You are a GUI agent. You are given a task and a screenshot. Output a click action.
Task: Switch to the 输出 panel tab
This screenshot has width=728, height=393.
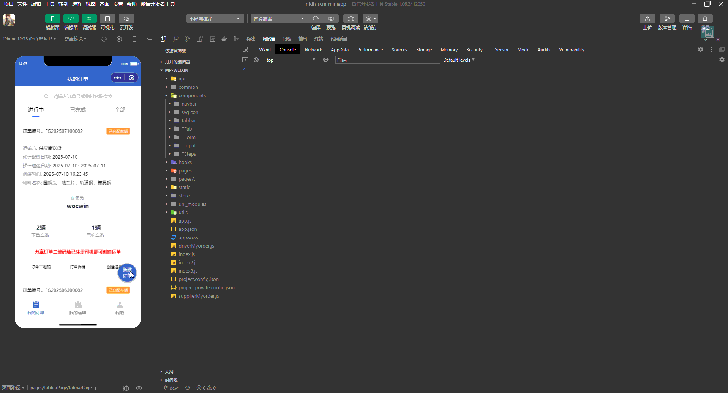(303, 39)
